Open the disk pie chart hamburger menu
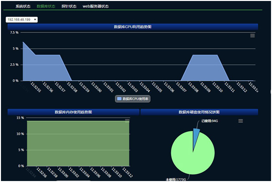 pyautogui.click(x=240, y=121)
